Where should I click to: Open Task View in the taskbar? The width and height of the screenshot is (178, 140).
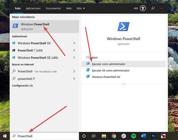pos(94,136)
